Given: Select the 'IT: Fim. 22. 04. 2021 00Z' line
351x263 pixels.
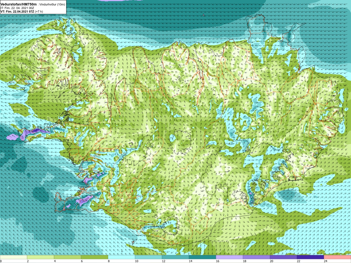Looking at the screenshot, I should click(17, 8).
